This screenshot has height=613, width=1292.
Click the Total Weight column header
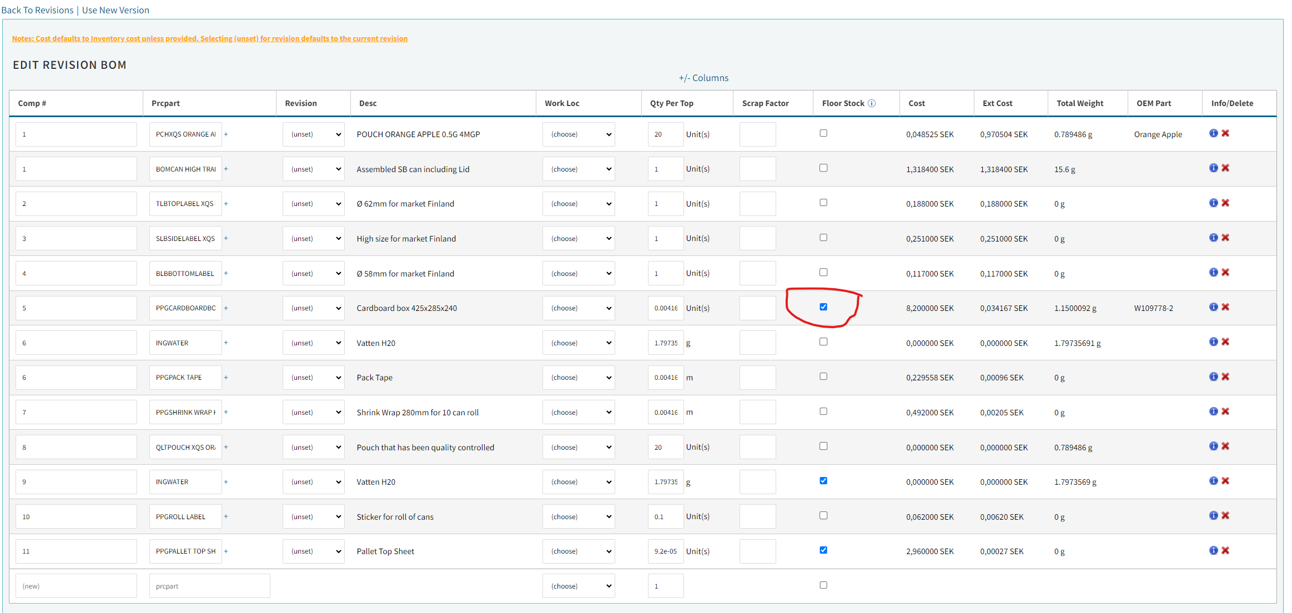tap(1080, 103)
